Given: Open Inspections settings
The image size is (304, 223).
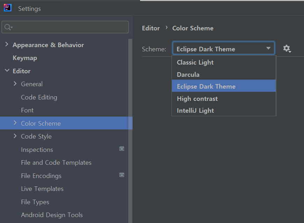Looking at the screenshot, I should (37, 150).
